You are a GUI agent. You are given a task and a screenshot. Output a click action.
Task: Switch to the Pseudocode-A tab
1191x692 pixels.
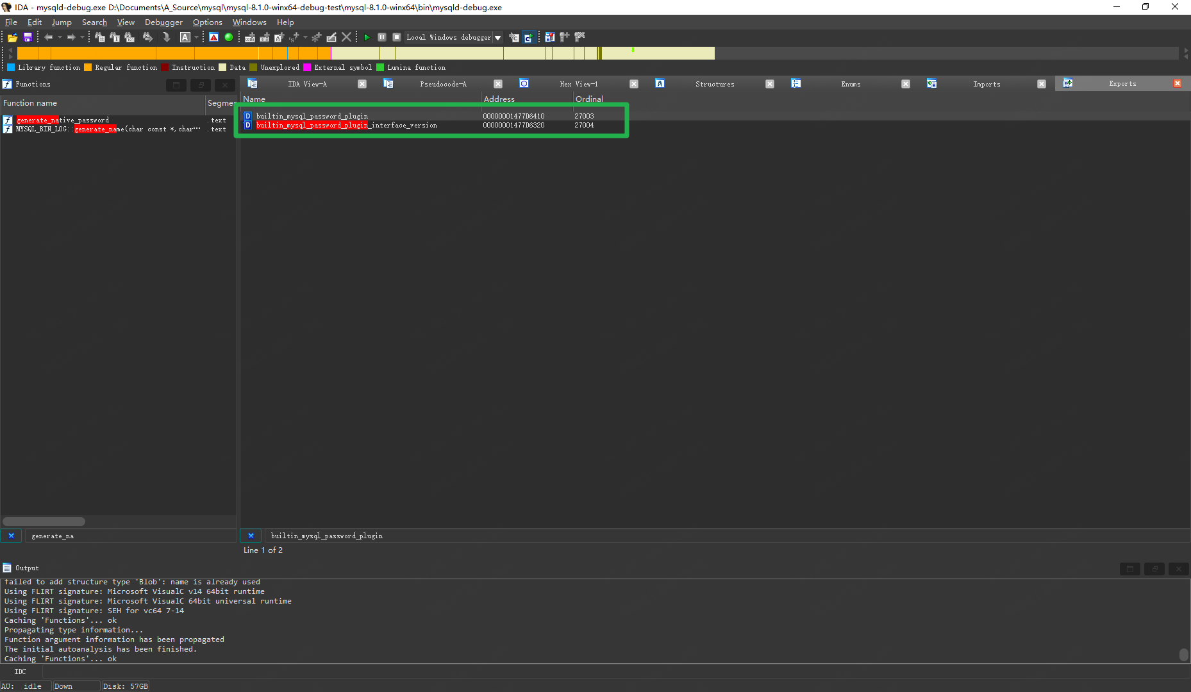pos(443,84)
